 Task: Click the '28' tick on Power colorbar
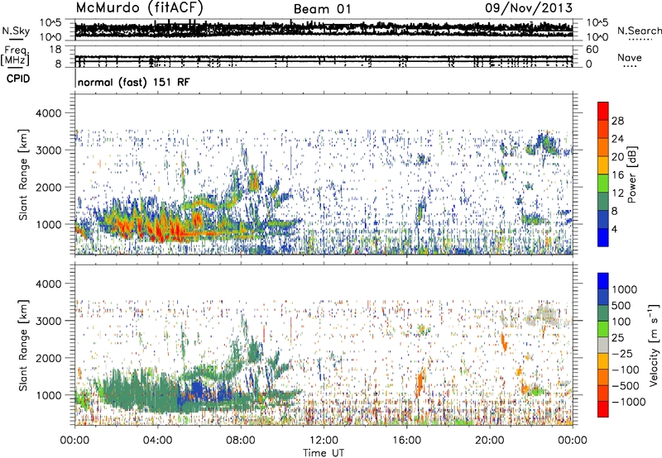(x=617, y=121)
